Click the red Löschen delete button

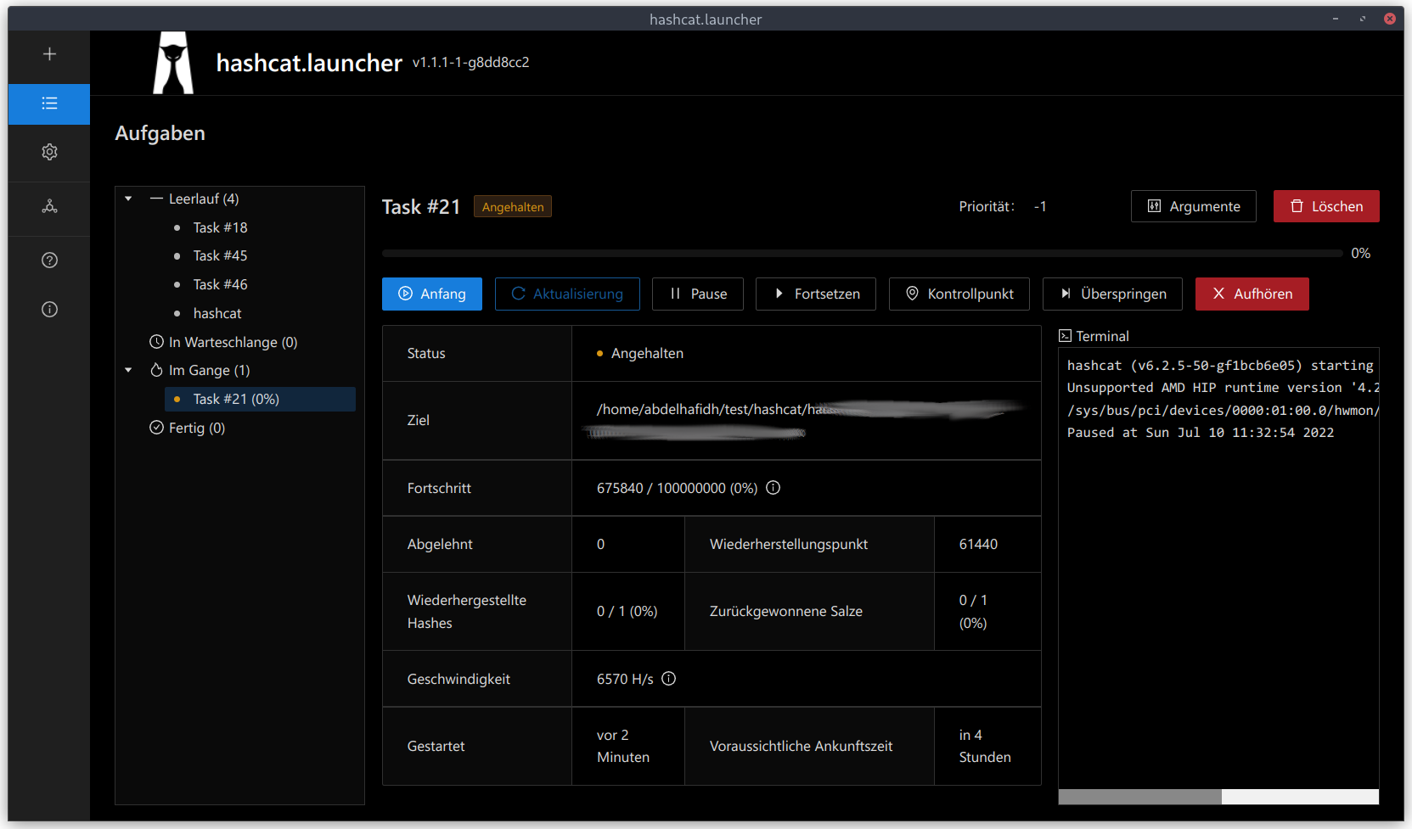(1326, 206)
